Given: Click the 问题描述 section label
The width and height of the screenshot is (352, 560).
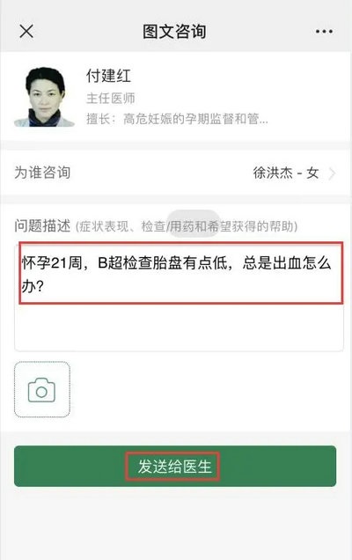Looking at the screenshot, I should click(x=42, y=226).
